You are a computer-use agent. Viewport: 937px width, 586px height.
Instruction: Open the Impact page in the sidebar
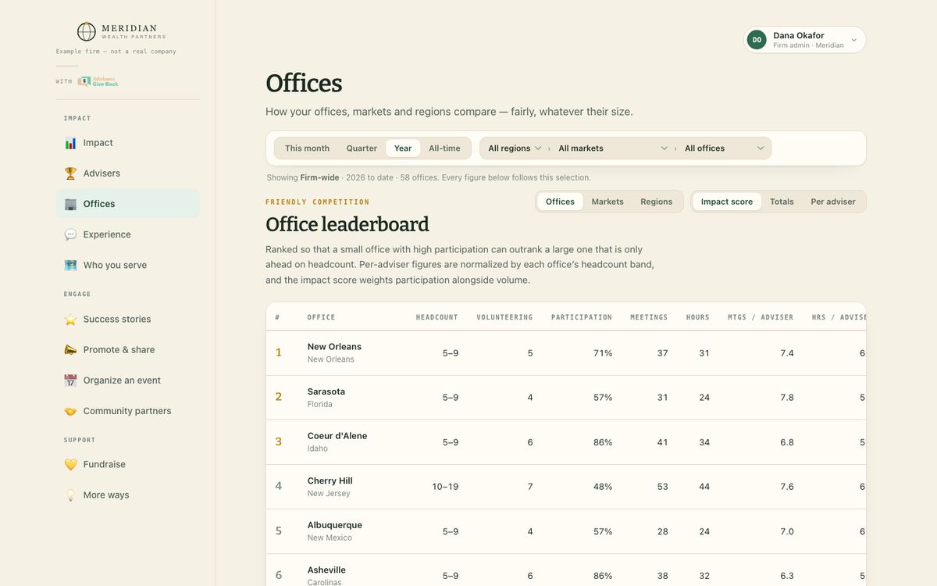(128, 143)
